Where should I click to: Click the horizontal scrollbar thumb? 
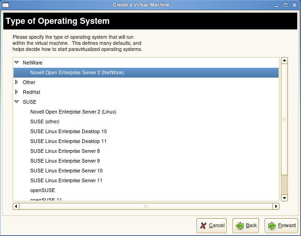pyautogui.click(x=146, y=206)
